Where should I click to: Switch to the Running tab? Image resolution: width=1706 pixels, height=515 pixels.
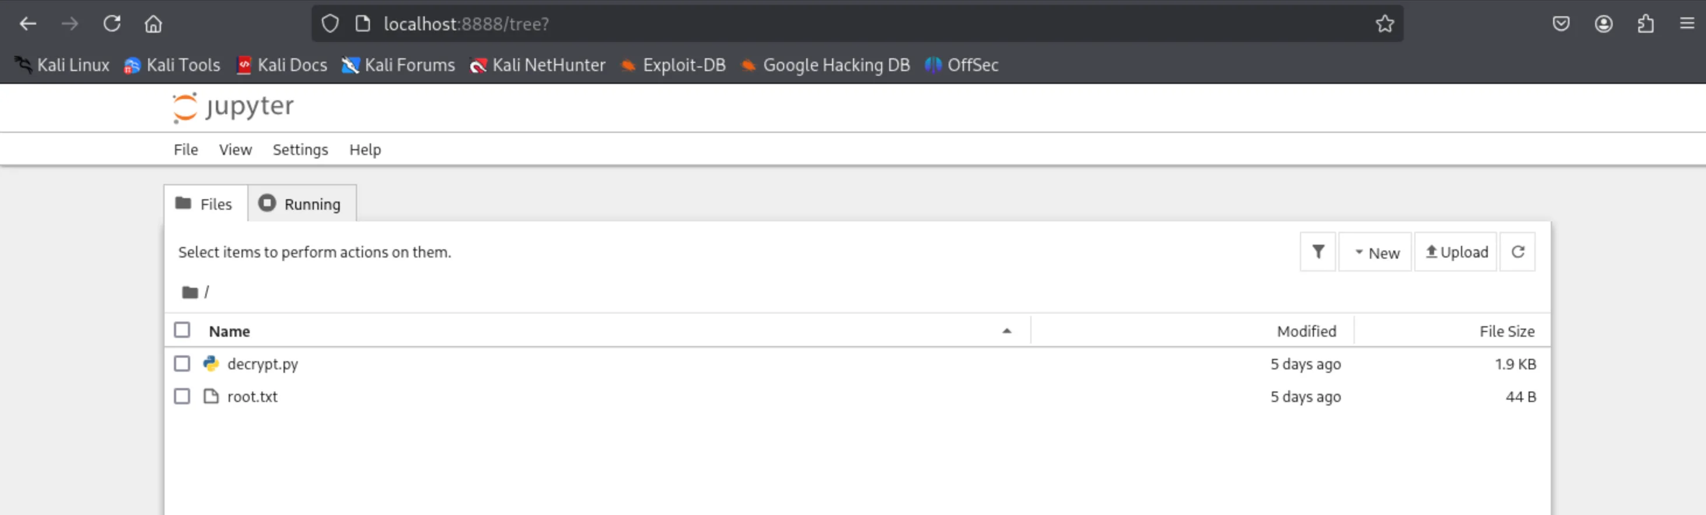click(302, 204)
